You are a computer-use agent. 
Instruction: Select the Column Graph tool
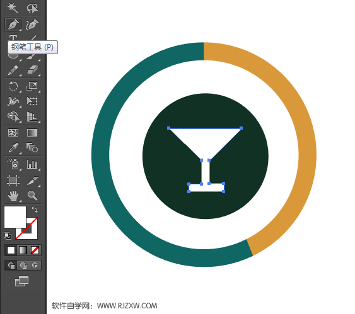pos(32,164)
